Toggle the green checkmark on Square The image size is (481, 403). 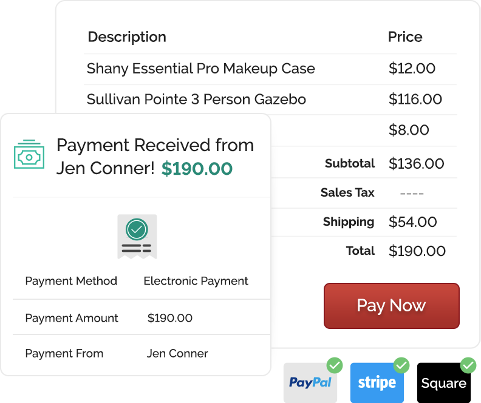click(x=468, y=365)
